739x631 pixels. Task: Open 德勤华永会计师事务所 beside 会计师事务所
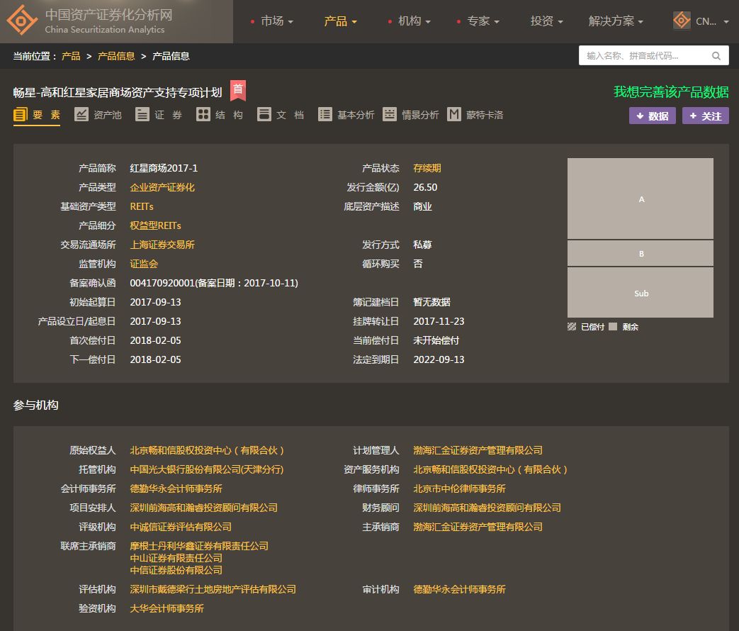click(x=176, y=488)
